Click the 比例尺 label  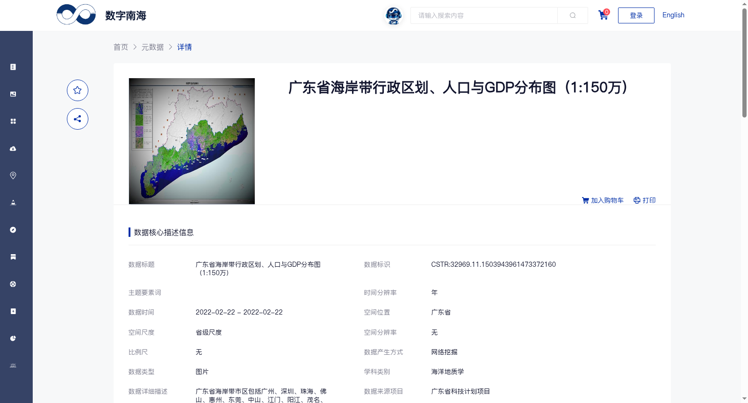(x=138, y=352)
